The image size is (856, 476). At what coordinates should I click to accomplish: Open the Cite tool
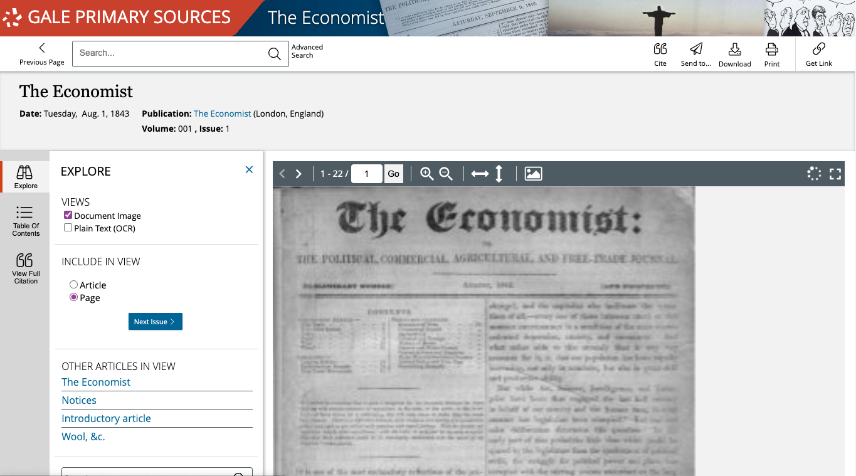(660, 55)
